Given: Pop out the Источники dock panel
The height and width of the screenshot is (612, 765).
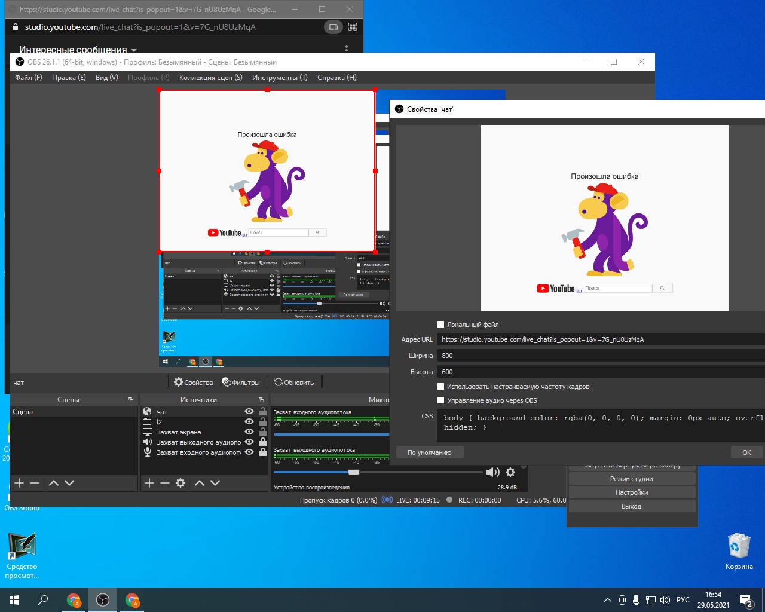Looking at the screenshot, I should pos(261,400).
